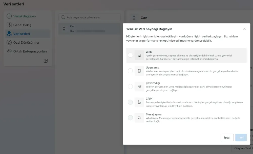Open Özel Dönüşümler menu item
The height and width of the screenshot is (154, 253).
click(x=26, y=43)
